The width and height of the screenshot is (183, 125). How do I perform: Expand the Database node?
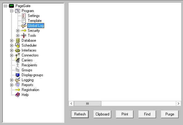[x=11, y=40]
